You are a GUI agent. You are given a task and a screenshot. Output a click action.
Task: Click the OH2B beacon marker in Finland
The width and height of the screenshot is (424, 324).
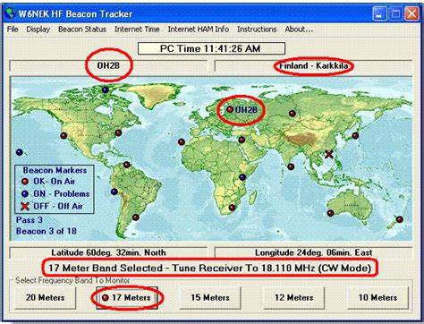[x=230, y=109]
